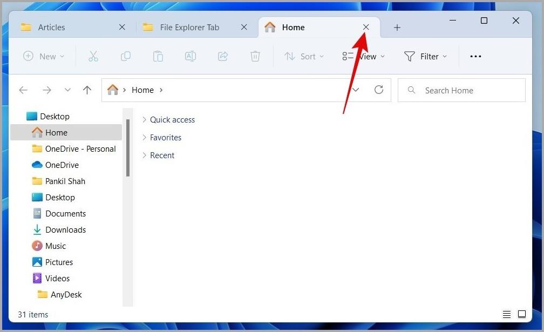The image size is (544, 332).
Task: Click chevron after Home in address bar
Action: (x=161, y=90)
